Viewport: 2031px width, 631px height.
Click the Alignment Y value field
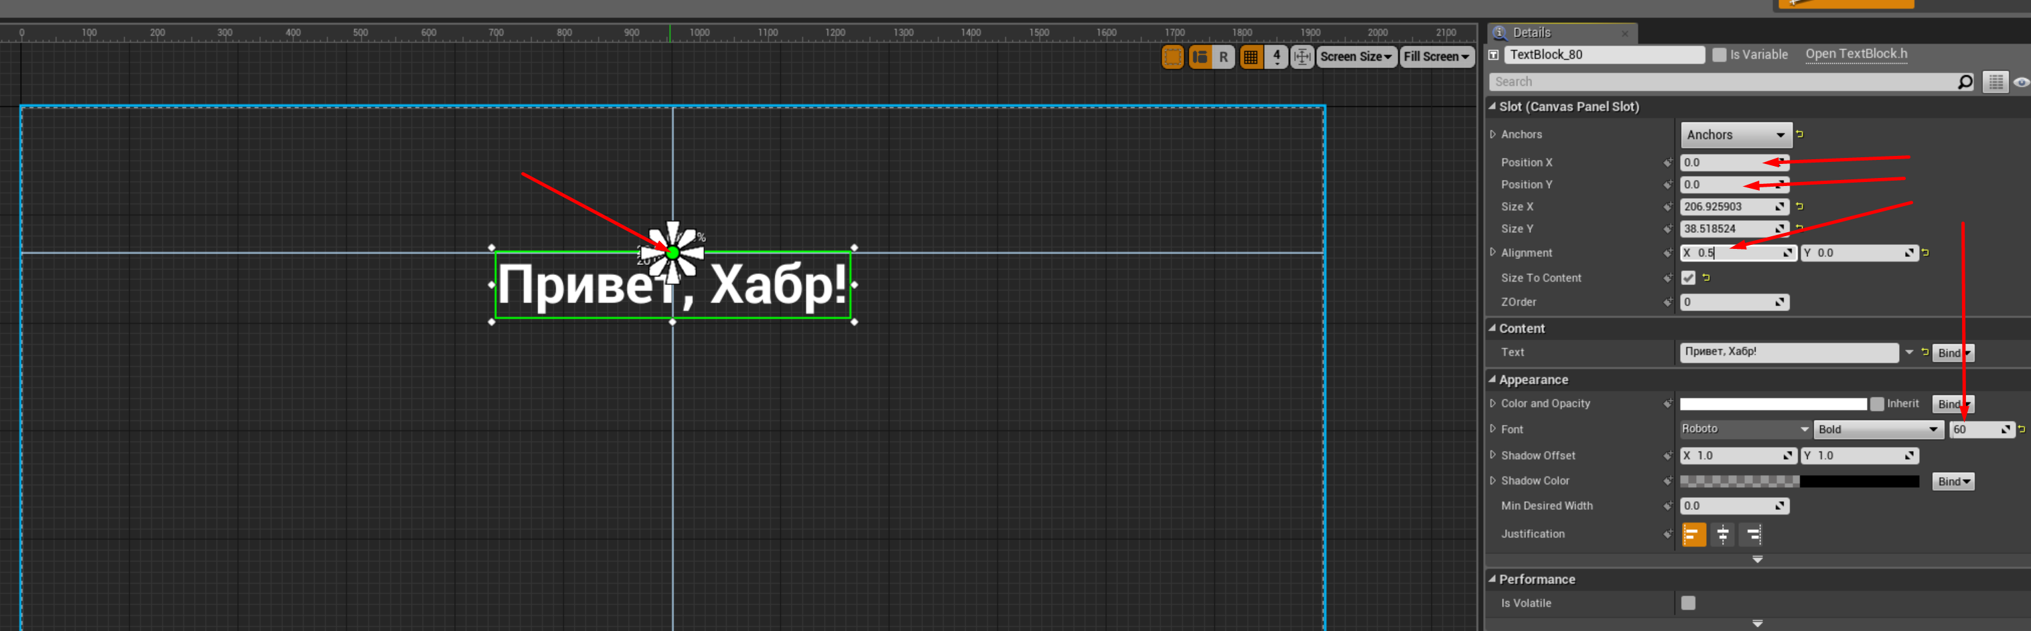click(1859, 253)
